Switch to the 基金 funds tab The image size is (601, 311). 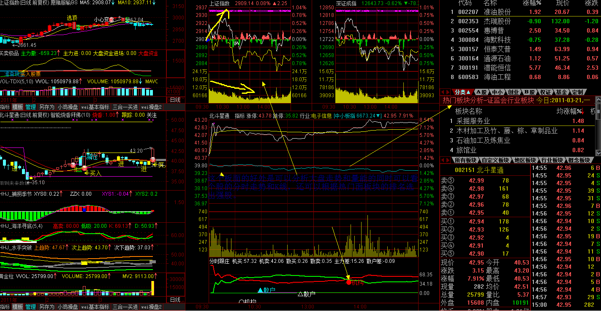click(561, 92)
